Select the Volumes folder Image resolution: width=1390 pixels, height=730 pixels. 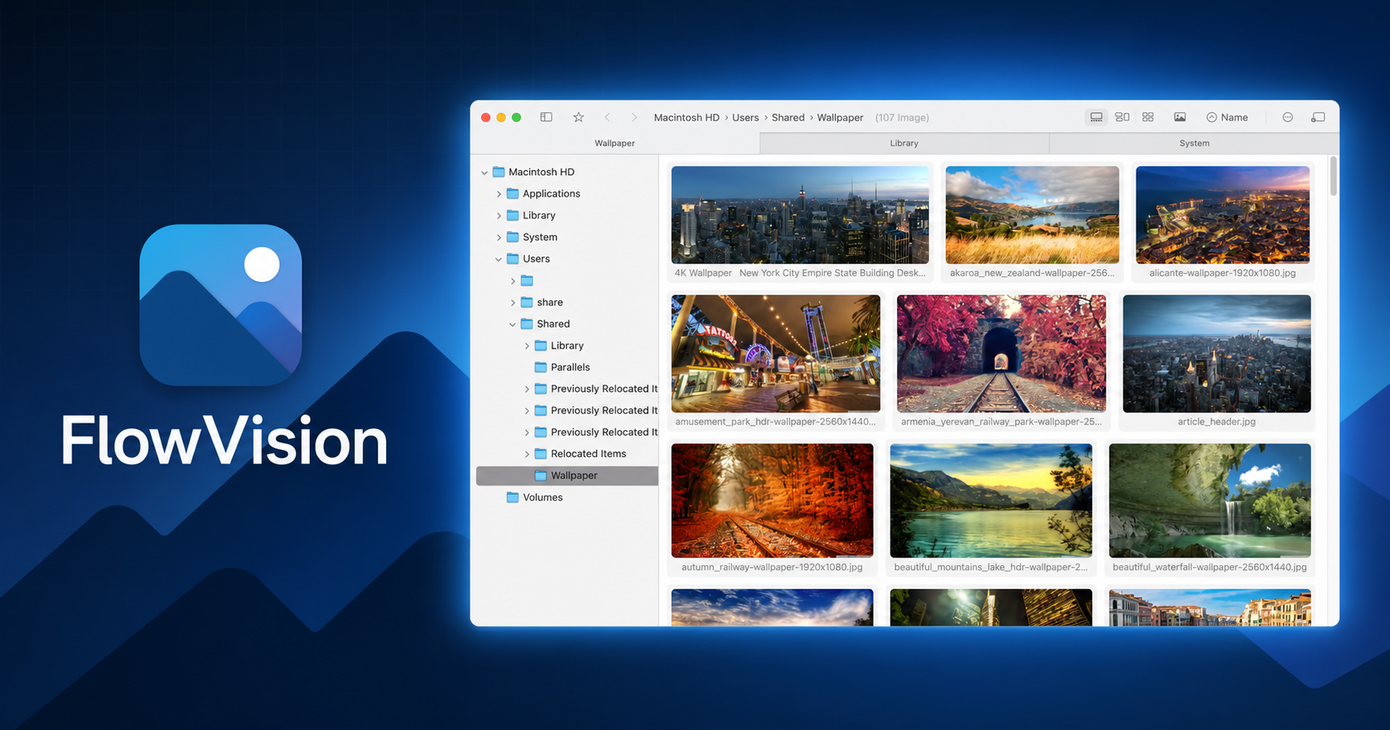pyautogui.click(x=542, y=497)
